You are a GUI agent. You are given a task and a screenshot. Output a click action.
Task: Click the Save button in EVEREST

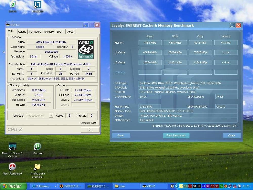121,136
